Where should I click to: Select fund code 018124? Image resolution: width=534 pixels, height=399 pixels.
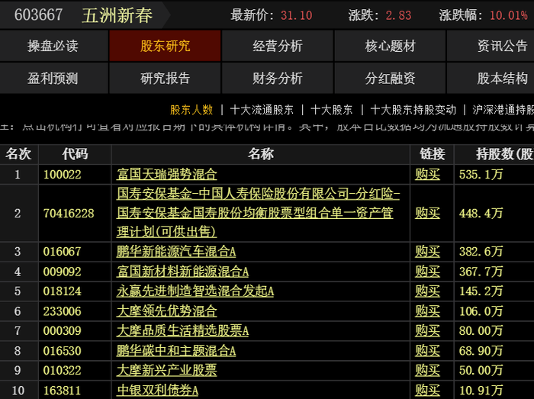point(62,291)
